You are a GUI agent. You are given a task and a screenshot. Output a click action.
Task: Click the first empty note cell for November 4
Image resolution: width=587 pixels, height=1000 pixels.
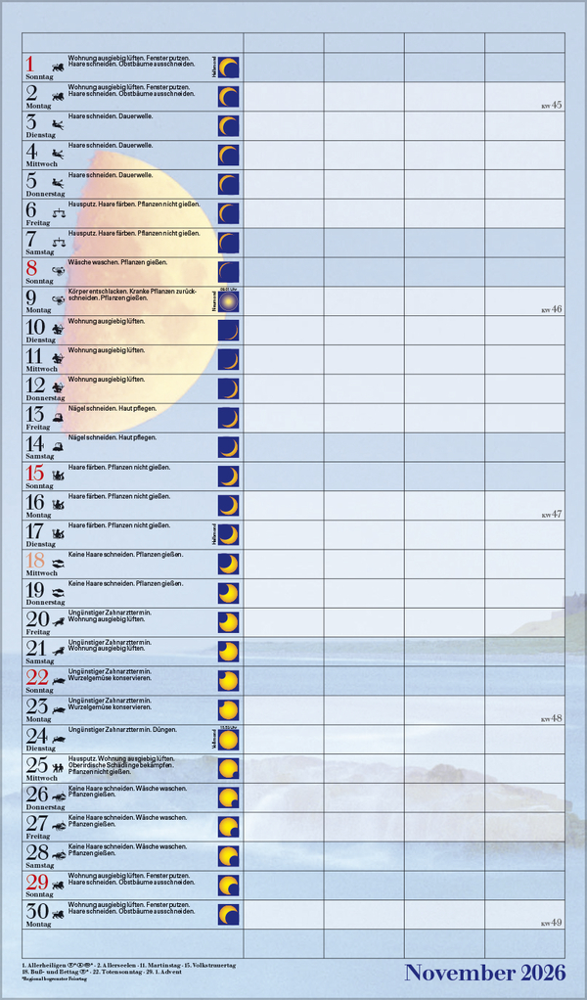[283, 155]
